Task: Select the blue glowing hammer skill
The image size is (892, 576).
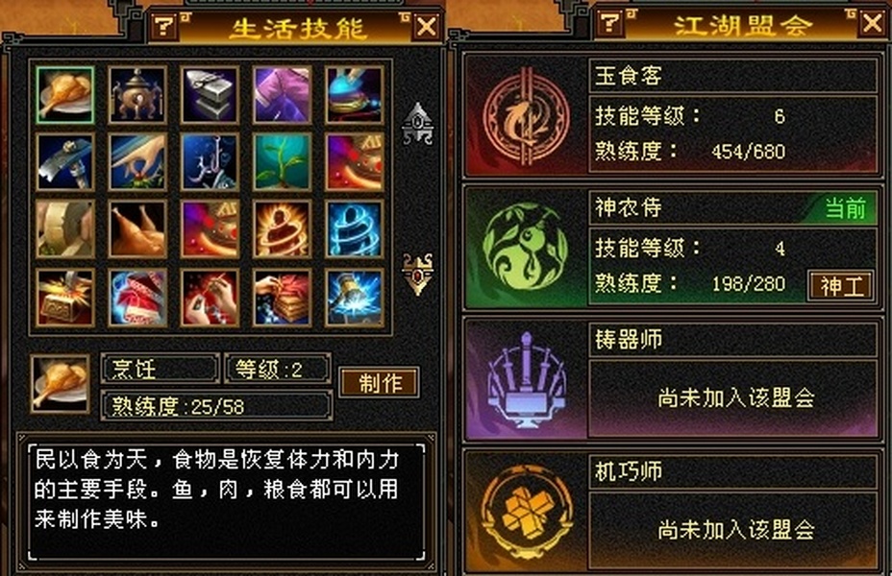Action: (355, 299)
